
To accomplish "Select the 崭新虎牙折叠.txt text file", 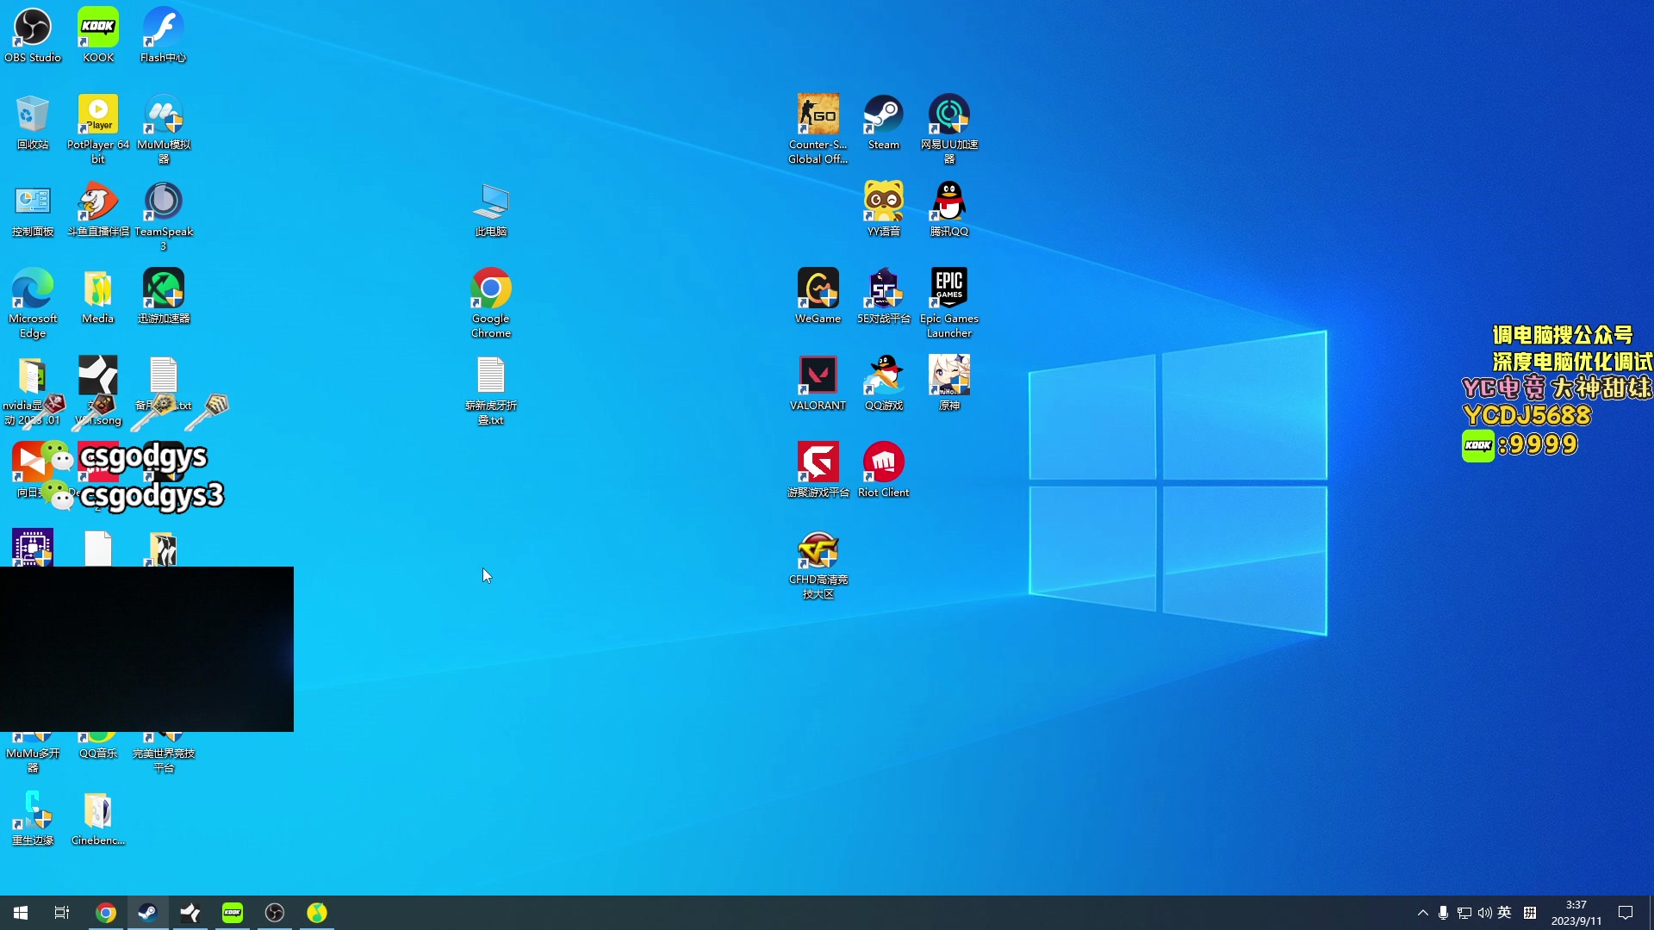I will 491,390.
